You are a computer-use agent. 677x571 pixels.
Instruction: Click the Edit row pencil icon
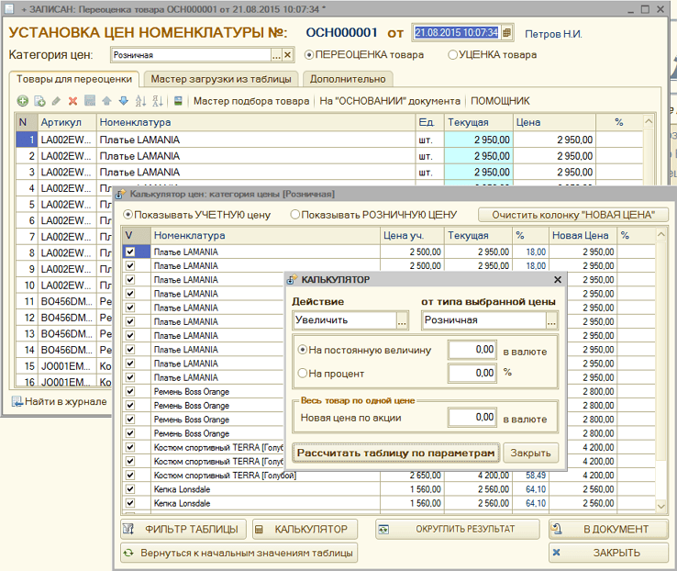[56, 101]
